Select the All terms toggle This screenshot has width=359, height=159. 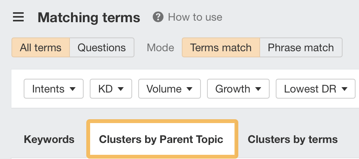point(41,47)
